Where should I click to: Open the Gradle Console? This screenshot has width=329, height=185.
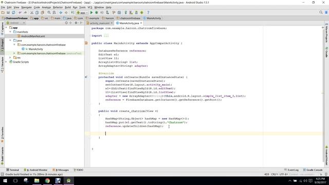(313, 170)
